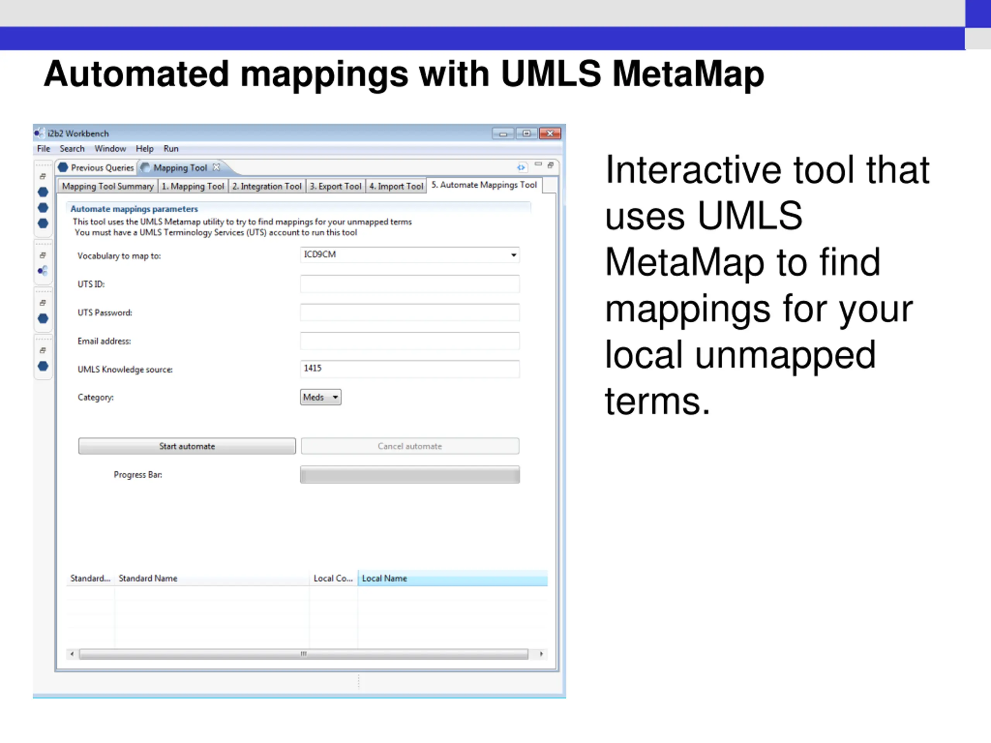Click the horizontal scrollbar right arrow
Screen dimensions: 991x743
[x=541, y=654]
